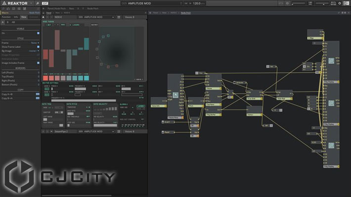Open the Info tab in properties
This screenshot has width=351, height=197.
(x=16, y=17)
